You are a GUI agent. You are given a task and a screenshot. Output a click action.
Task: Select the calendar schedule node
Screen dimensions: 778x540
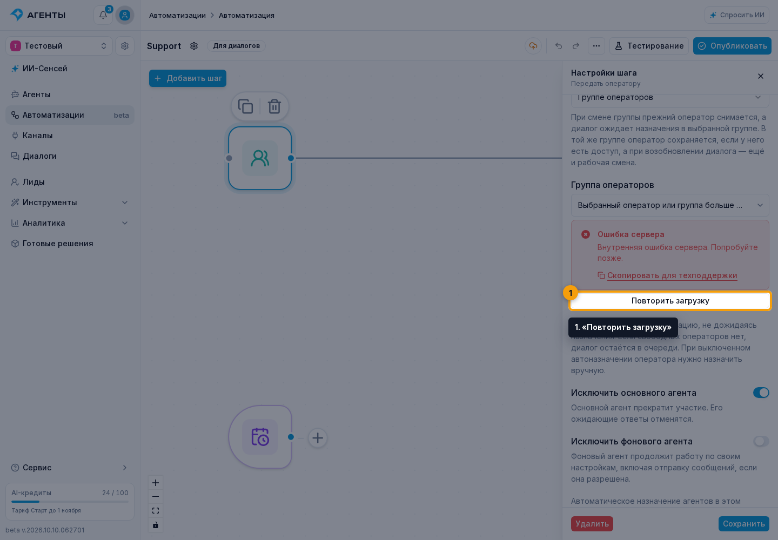click(x=260, y=437)
